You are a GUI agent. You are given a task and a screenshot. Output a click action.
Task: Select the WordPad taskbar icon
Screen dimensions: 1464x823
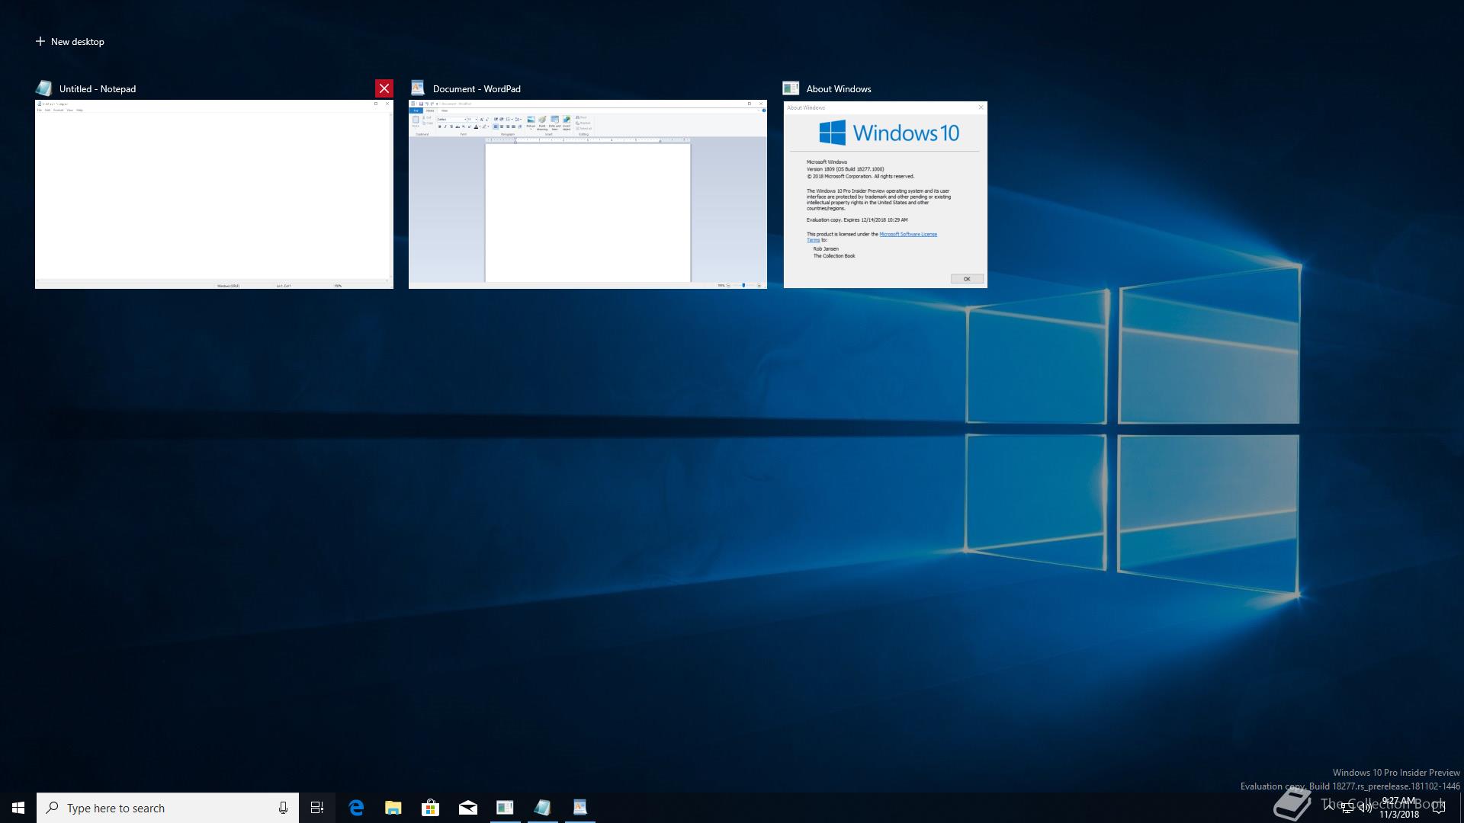580,808
